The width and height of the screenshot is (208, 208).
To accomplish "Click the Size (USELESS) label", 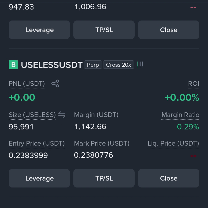I will click(x=32, y=115).
